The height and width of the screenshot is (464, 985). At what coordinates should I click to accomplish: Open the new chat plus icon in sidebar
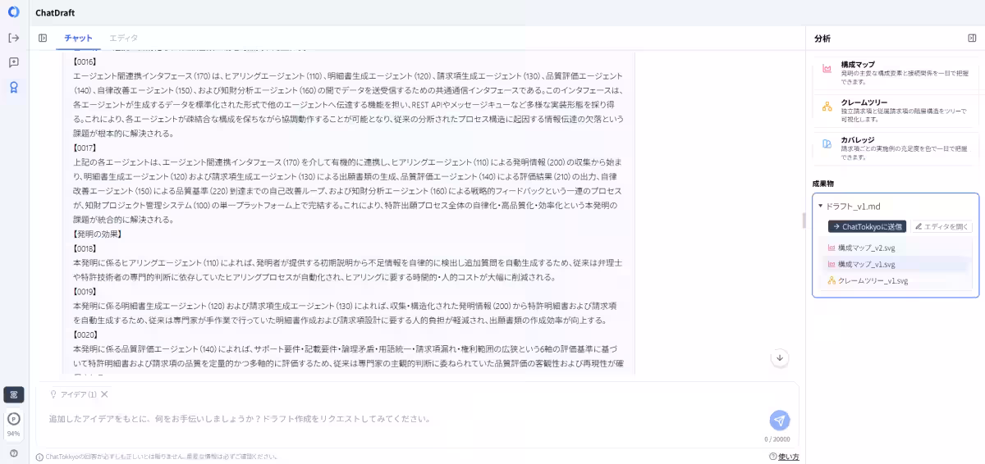click(13, 62)
